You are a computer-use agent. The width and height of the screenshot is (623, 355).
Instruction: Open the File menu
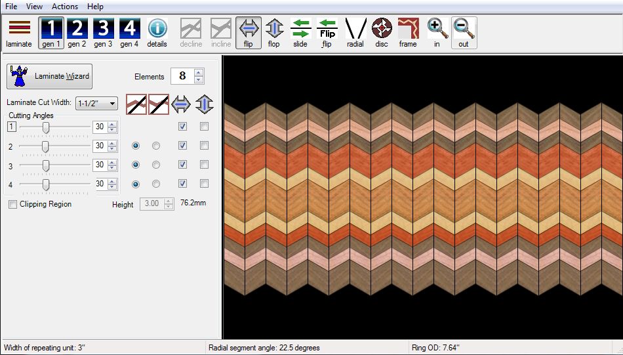coord(11,7)
